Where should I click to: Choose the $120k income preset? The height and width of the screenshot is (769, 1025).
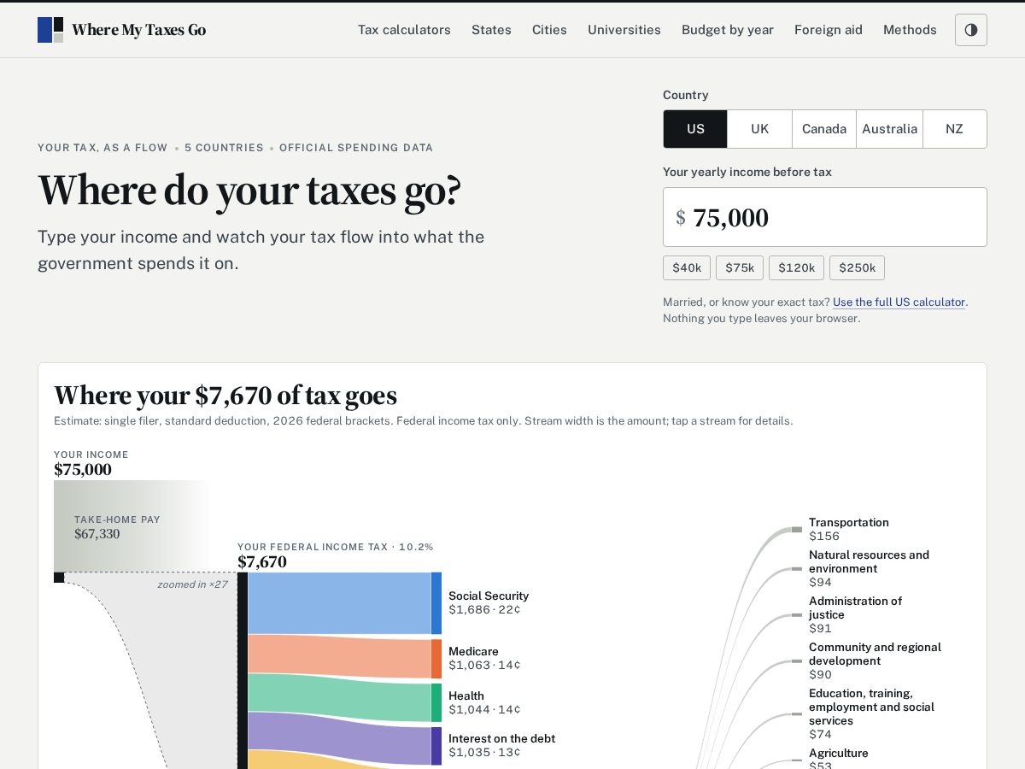tap(796, 267)
